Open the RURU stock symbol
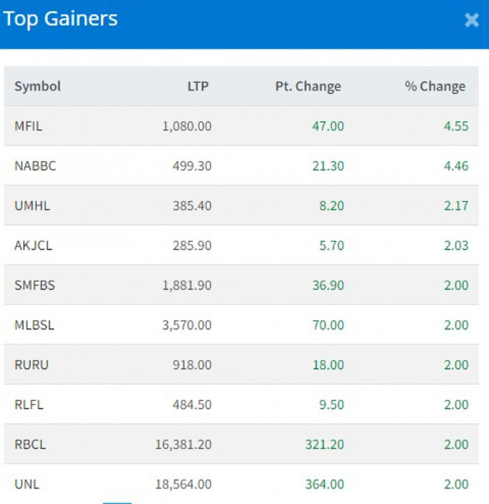Image resolution: width=489 pixels, height=504 pixels. [x=31, y=365]
